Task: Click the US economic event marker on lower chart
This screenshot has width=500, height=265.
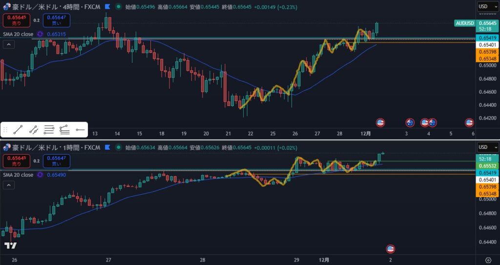Action: click(x=390, y=249)
